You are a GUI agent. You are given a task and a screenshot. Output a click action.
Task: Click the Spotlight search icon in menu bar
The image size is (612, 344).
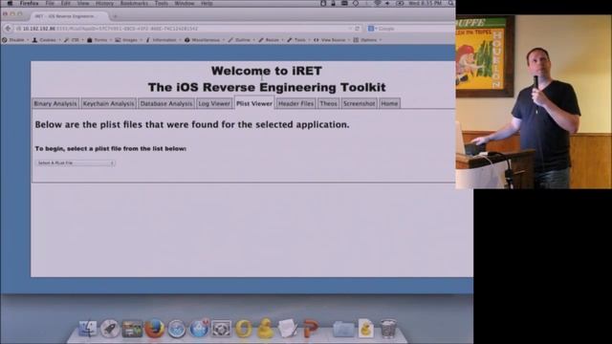pos(450,3)
